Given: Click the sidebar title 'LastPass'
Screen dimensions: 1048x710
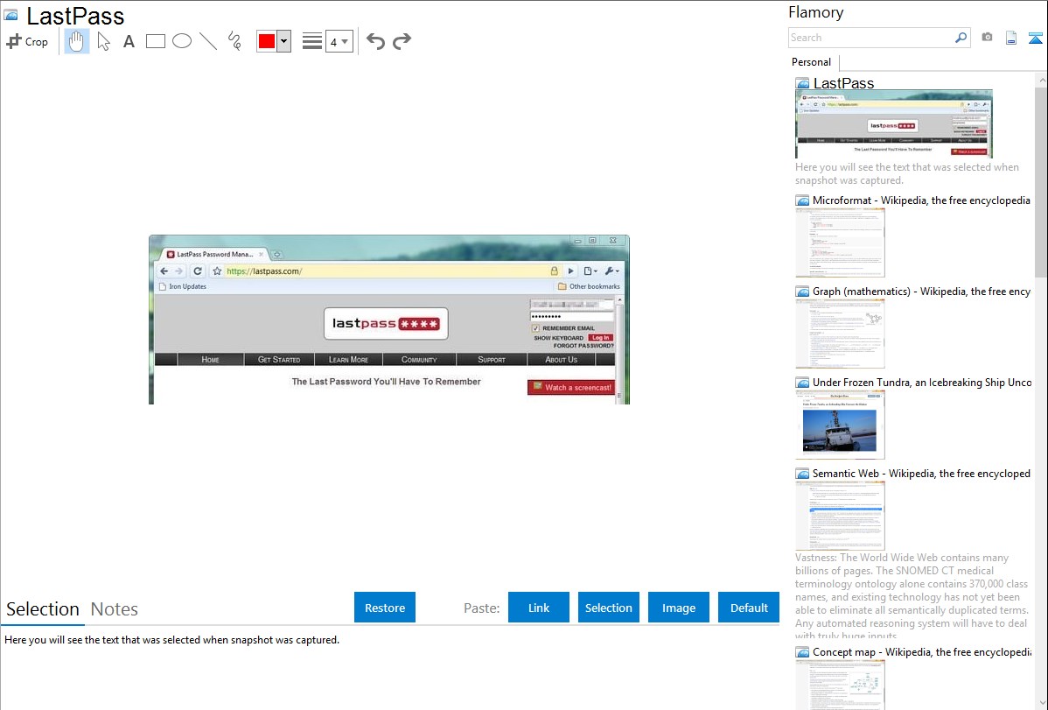Looking at the screenshot, I should [843, 83].
